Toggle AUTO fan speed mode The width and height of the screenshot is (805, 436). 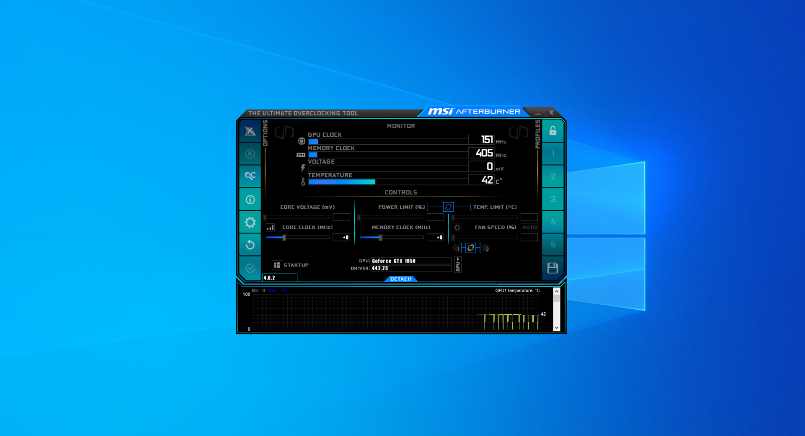[529, 227]
